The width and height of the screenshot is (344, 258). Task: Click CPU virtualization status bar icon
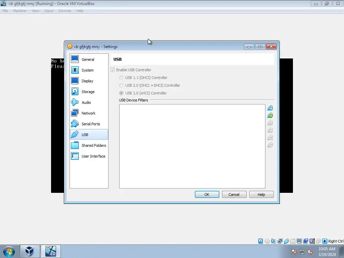click(312, 241)
